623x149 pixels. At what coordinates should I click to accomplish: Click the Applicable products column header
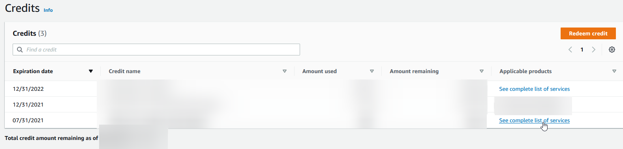(525, 71)
